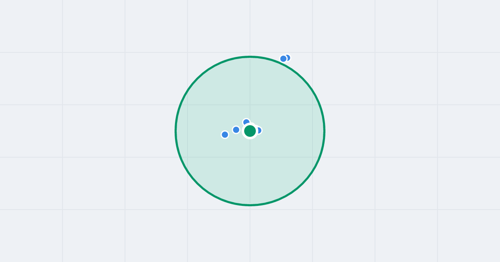The height and width of the screenshot is (262, 500).
Task: Click the blue dot just above the green marker
Action: pyautogui.click(x=246, y=122)
